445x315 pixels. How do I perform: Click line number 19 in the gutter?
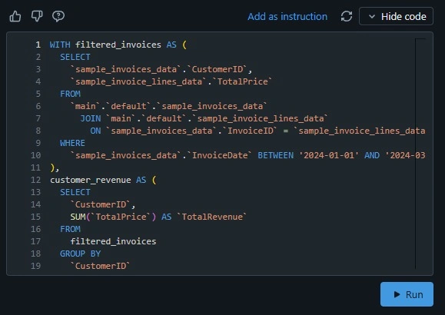pyautogui.click(x=36, y=266)
